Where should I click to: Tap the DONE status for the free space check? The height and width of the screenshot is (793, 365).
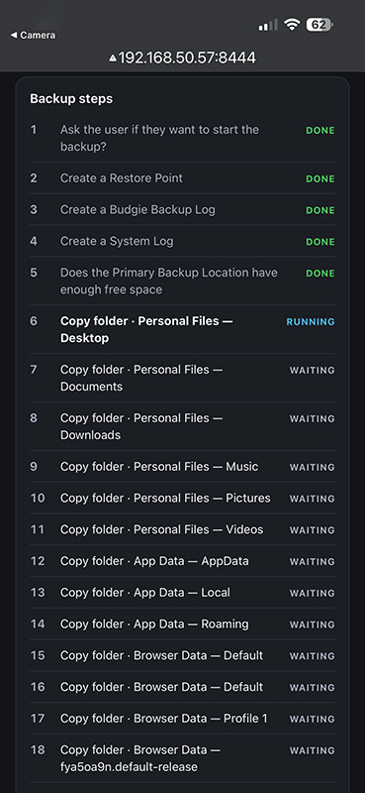pos(320,274)
